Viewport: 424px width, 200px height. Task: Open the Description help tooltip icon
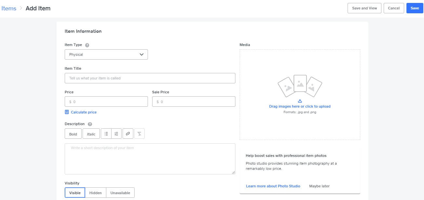tap(90, 124)
